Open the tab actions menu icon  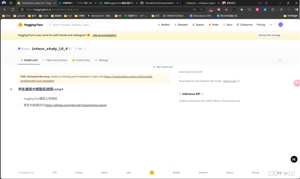click(11, 3)
